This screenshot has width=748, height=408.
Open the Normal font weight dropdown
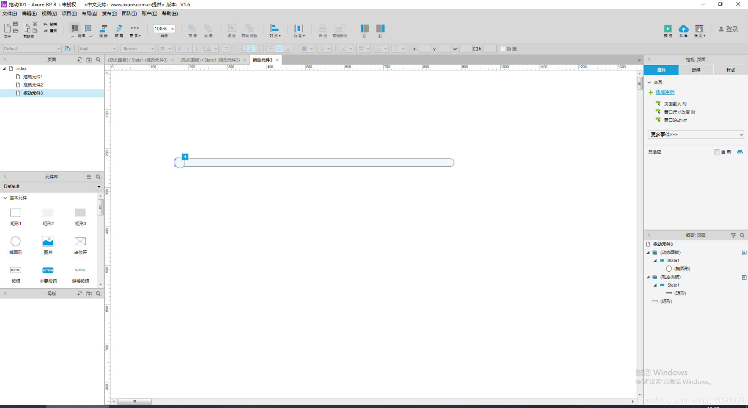pyautogui.click(x=138, y=49)
